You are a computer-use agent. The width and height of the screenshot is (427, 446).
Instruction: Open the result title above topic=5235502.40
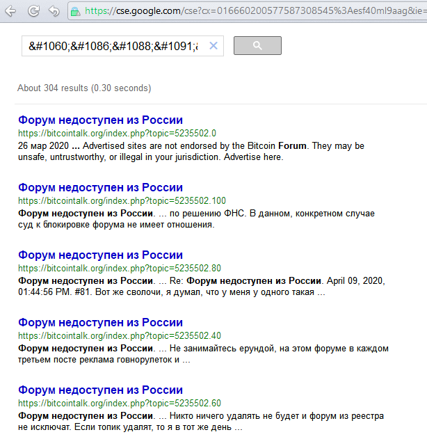click(100, 322)
